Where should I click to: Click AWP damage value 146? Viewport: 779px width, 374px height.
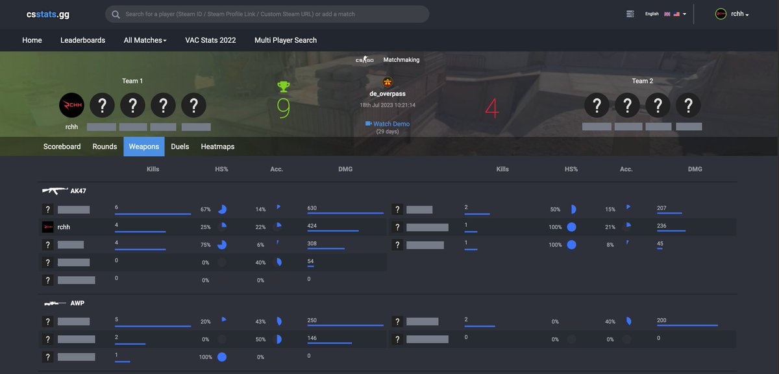click(x=313, y=336)
